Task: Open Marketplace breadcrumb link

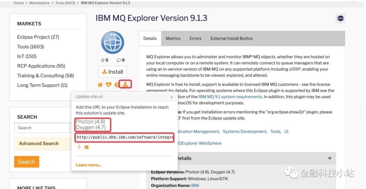Action: click(x=39, y=3)
